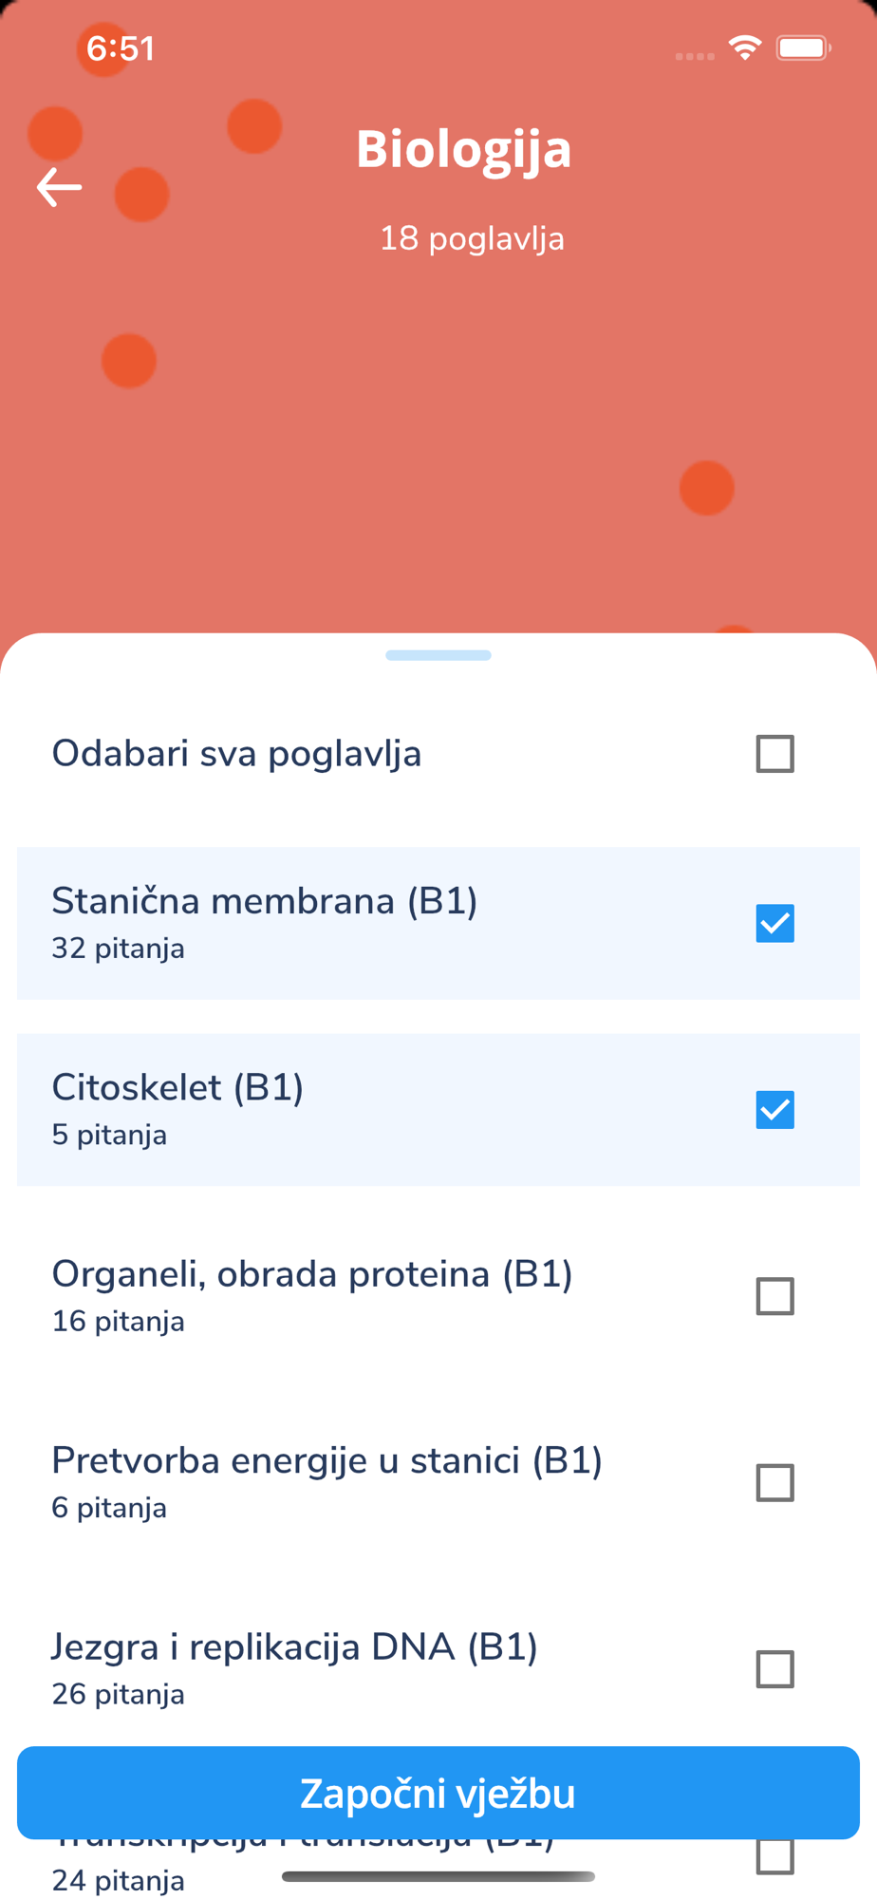The image size is (877, 1899).
Task: Check the Pretvorba energije u stanici checkbox
Action: coord(774,1482)
